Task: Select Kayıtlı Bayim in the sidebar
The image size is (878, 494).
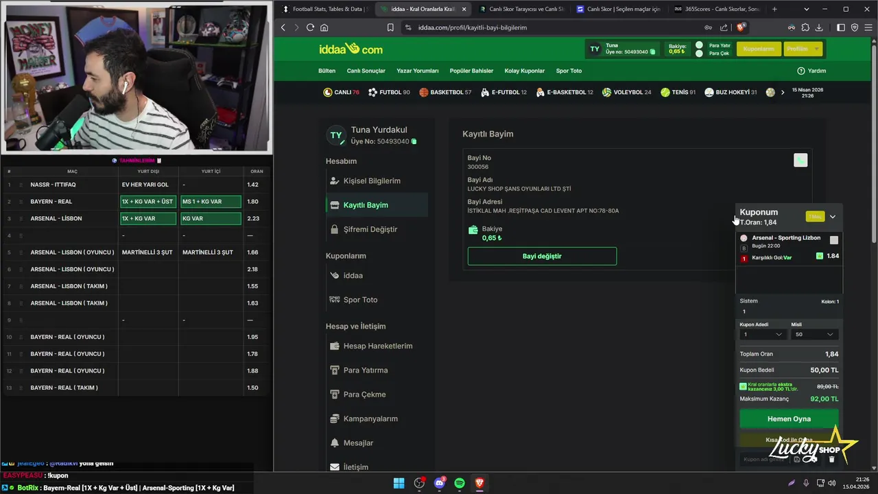Action: [x=377, y=205]
